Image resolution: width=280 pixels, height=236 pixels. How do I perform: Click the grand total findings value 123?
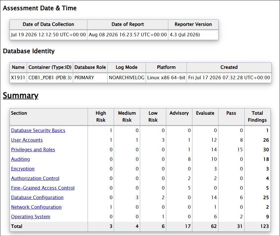click(x=264, y=226)
